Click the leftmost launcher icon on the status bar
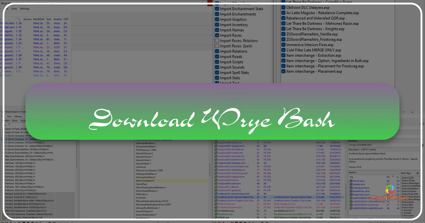Image resolution: width=425 pixels, height=223 pixels. click(3, 222)
